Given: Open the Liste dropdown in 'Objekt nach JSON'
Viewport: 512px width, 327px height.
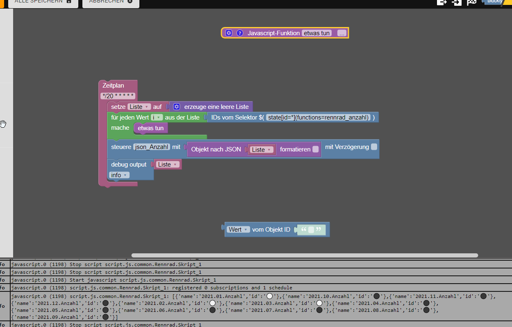Looking at the screenshot, I should coord(262,149).
